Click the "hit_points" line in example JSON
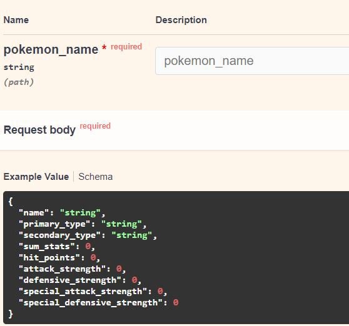This screenshot has width=349, height=326. (x=59, y=258)
